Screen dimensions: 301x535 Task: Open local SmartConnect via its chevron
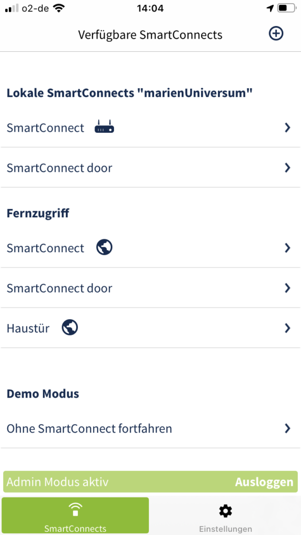tap(287, 127)
